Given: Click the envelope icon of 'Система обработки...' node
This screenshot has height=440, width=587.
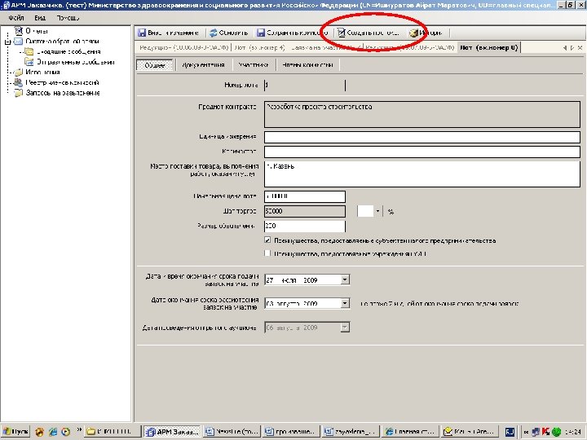Looking at the screenshot, I should pos(18,42).
